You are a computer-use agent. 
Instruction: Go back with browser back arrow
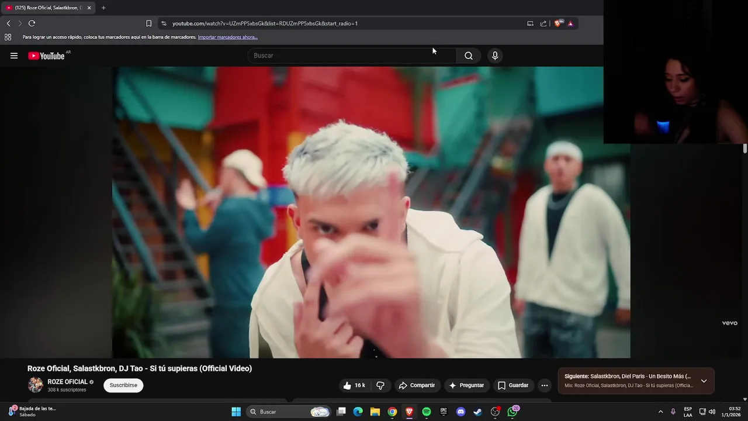point(8,23)
